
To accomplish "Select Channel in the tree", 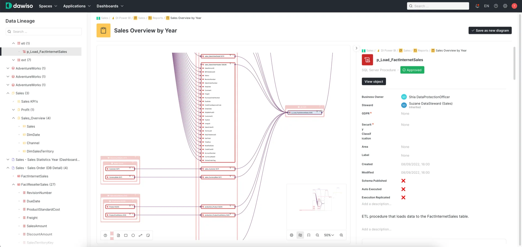I will point(33,143).
